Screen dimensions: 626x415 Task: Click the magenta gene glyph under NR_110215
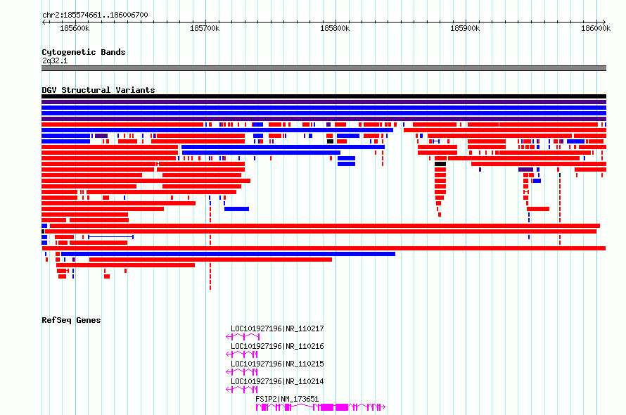pos(242,372)
